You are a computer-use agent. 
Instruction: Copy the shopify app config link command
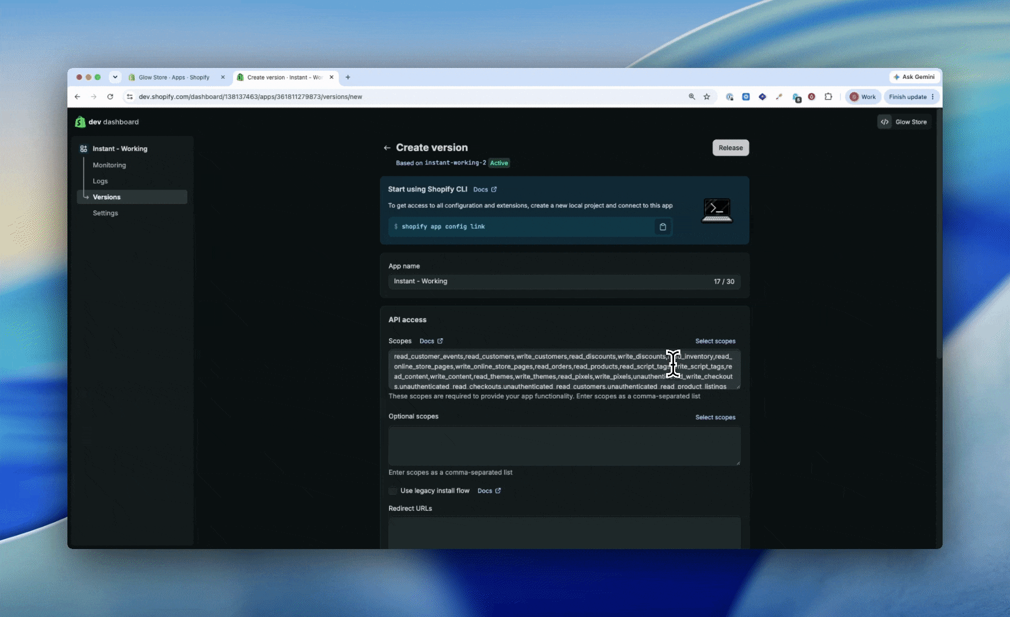[x=663, y=227]
